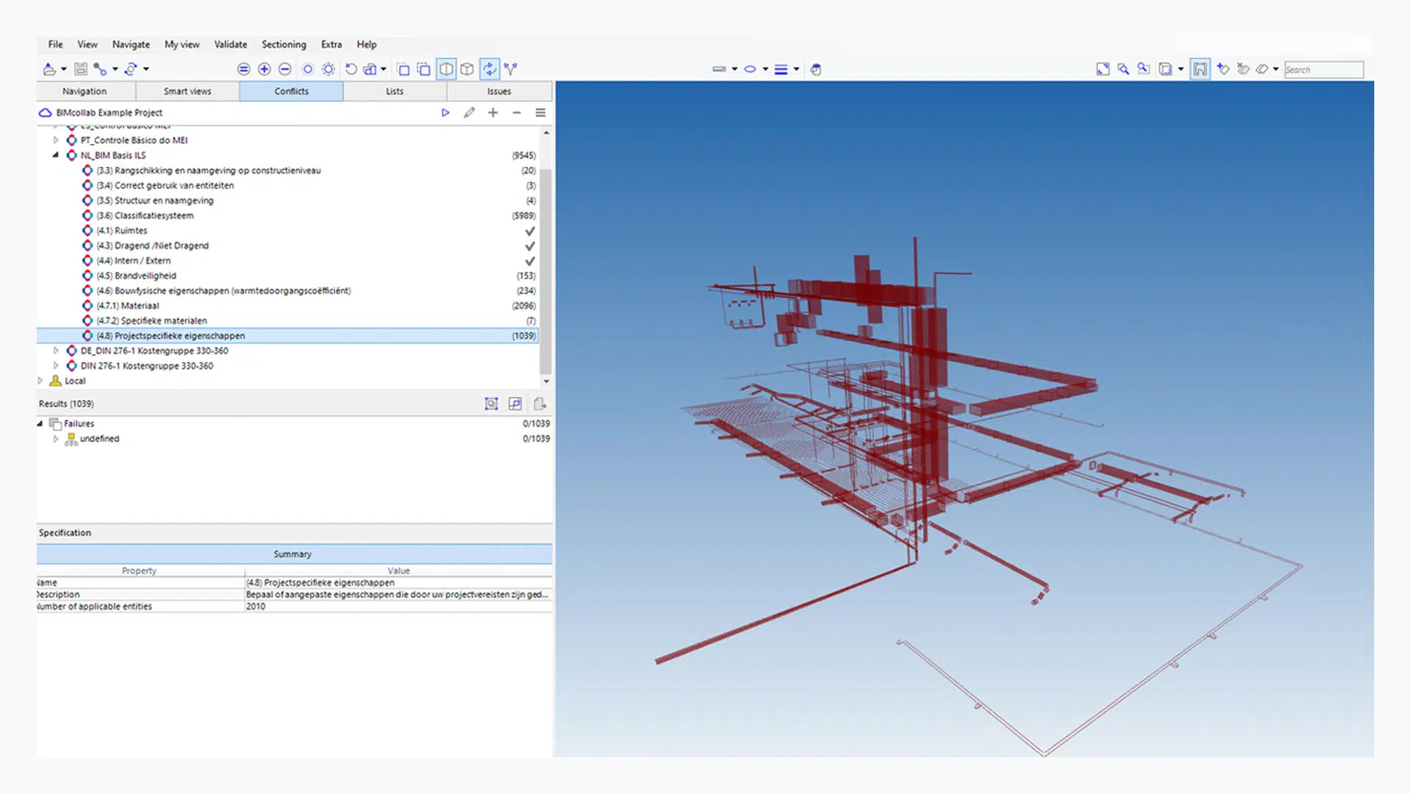The image size is (1411, 794).
Task: Click the pencil edit icon for clash rules
Action: 469,112
